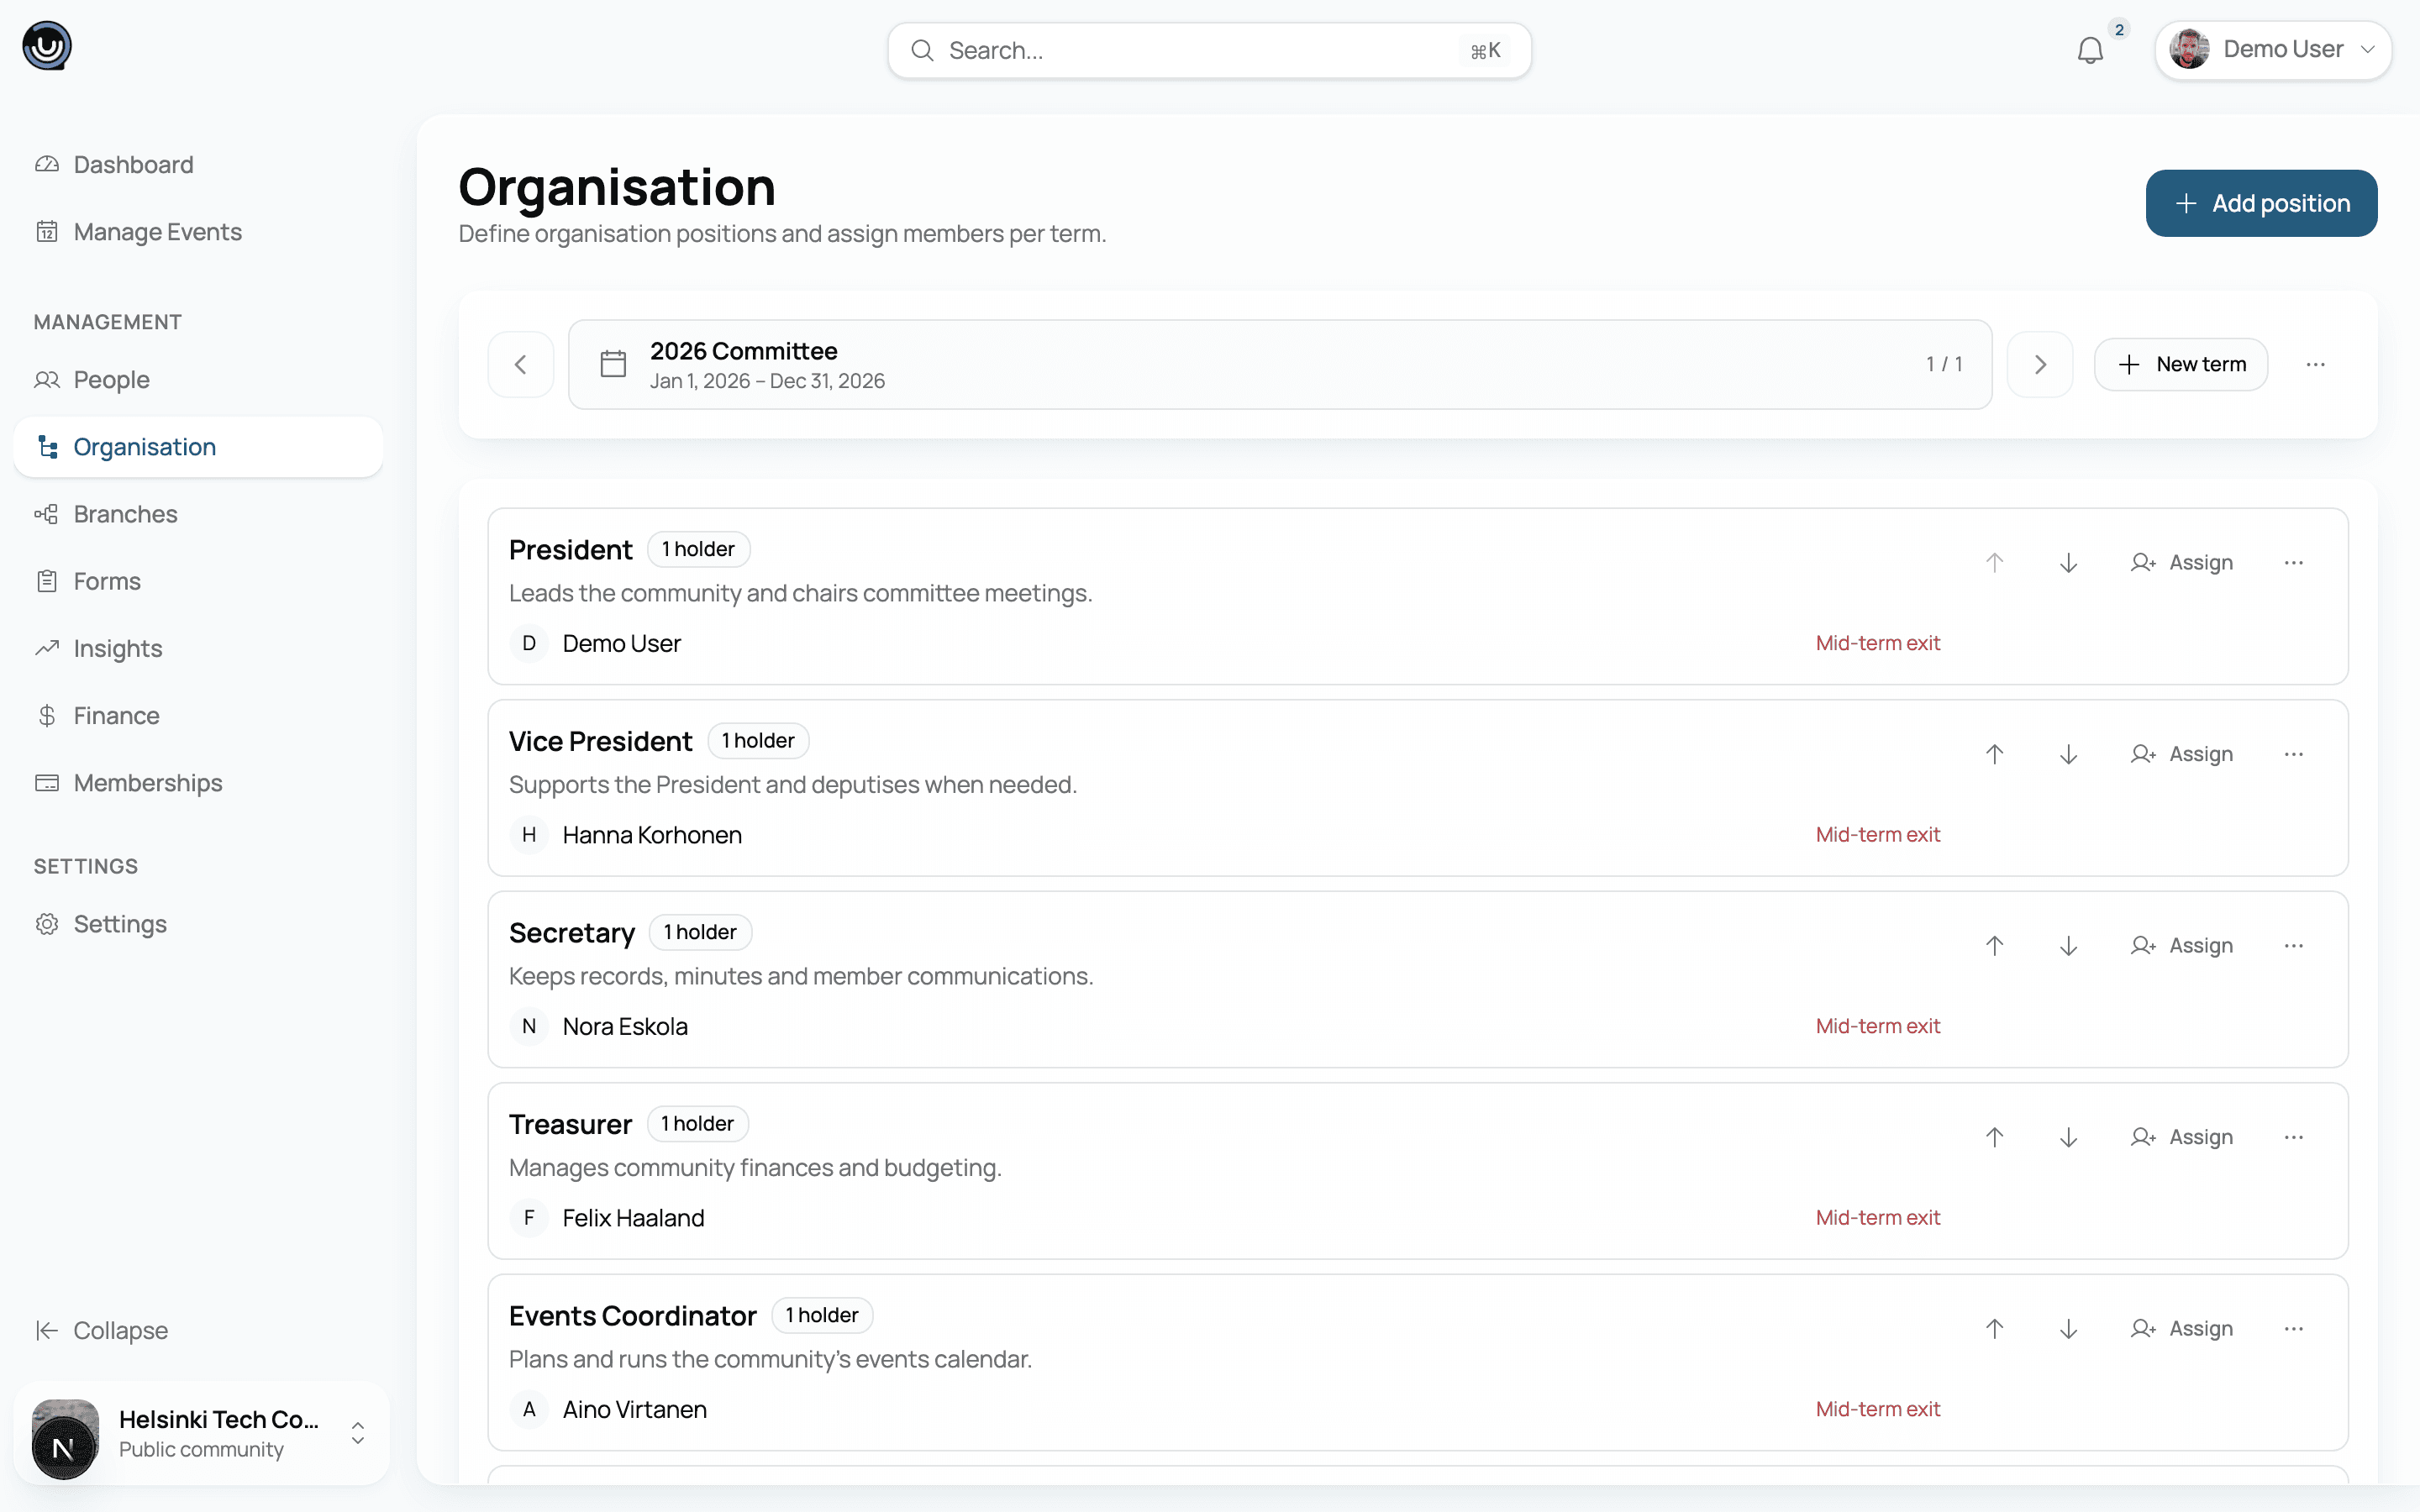2420x1512 pixels.
Task: Click the Vice President position title
Action: (600, 741)
